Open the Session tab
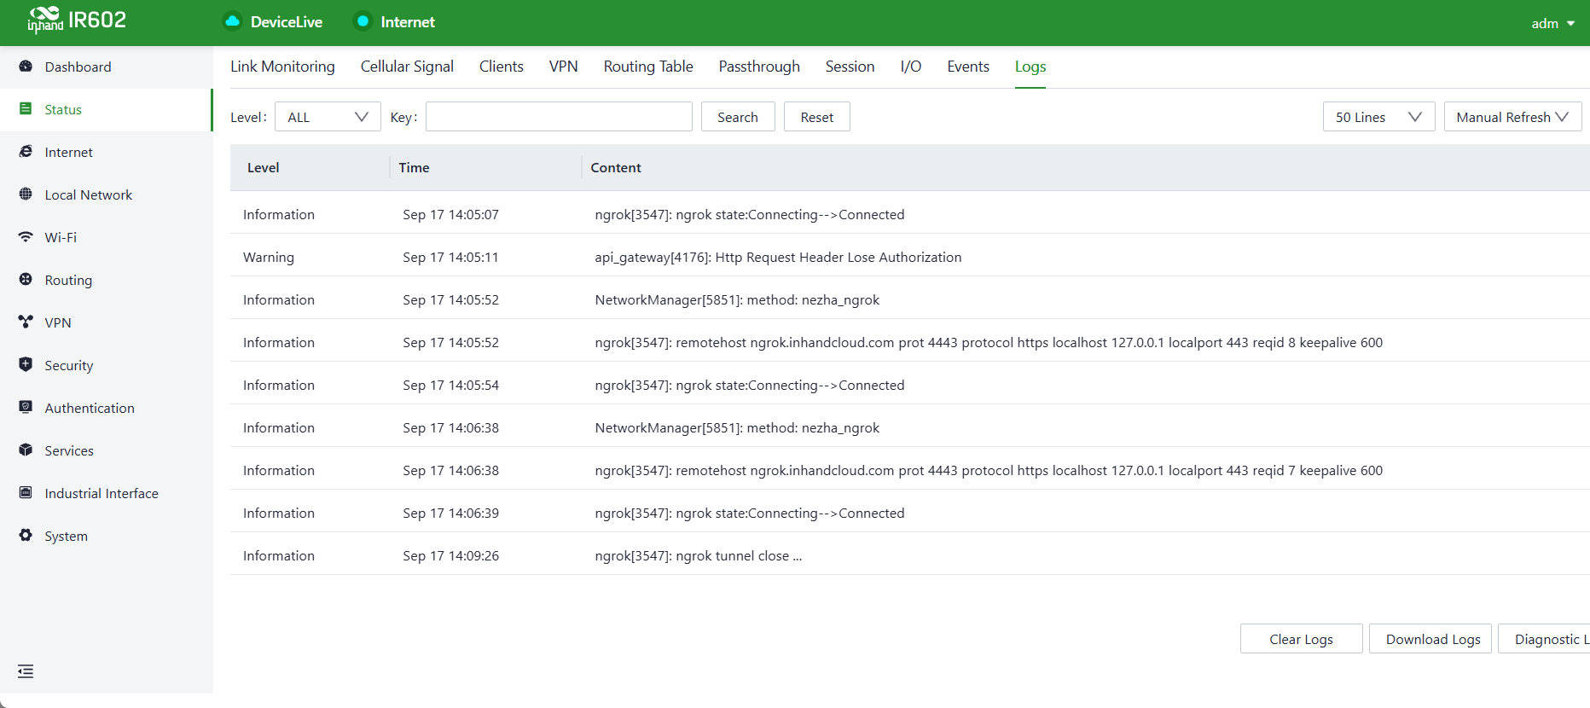 850,67
